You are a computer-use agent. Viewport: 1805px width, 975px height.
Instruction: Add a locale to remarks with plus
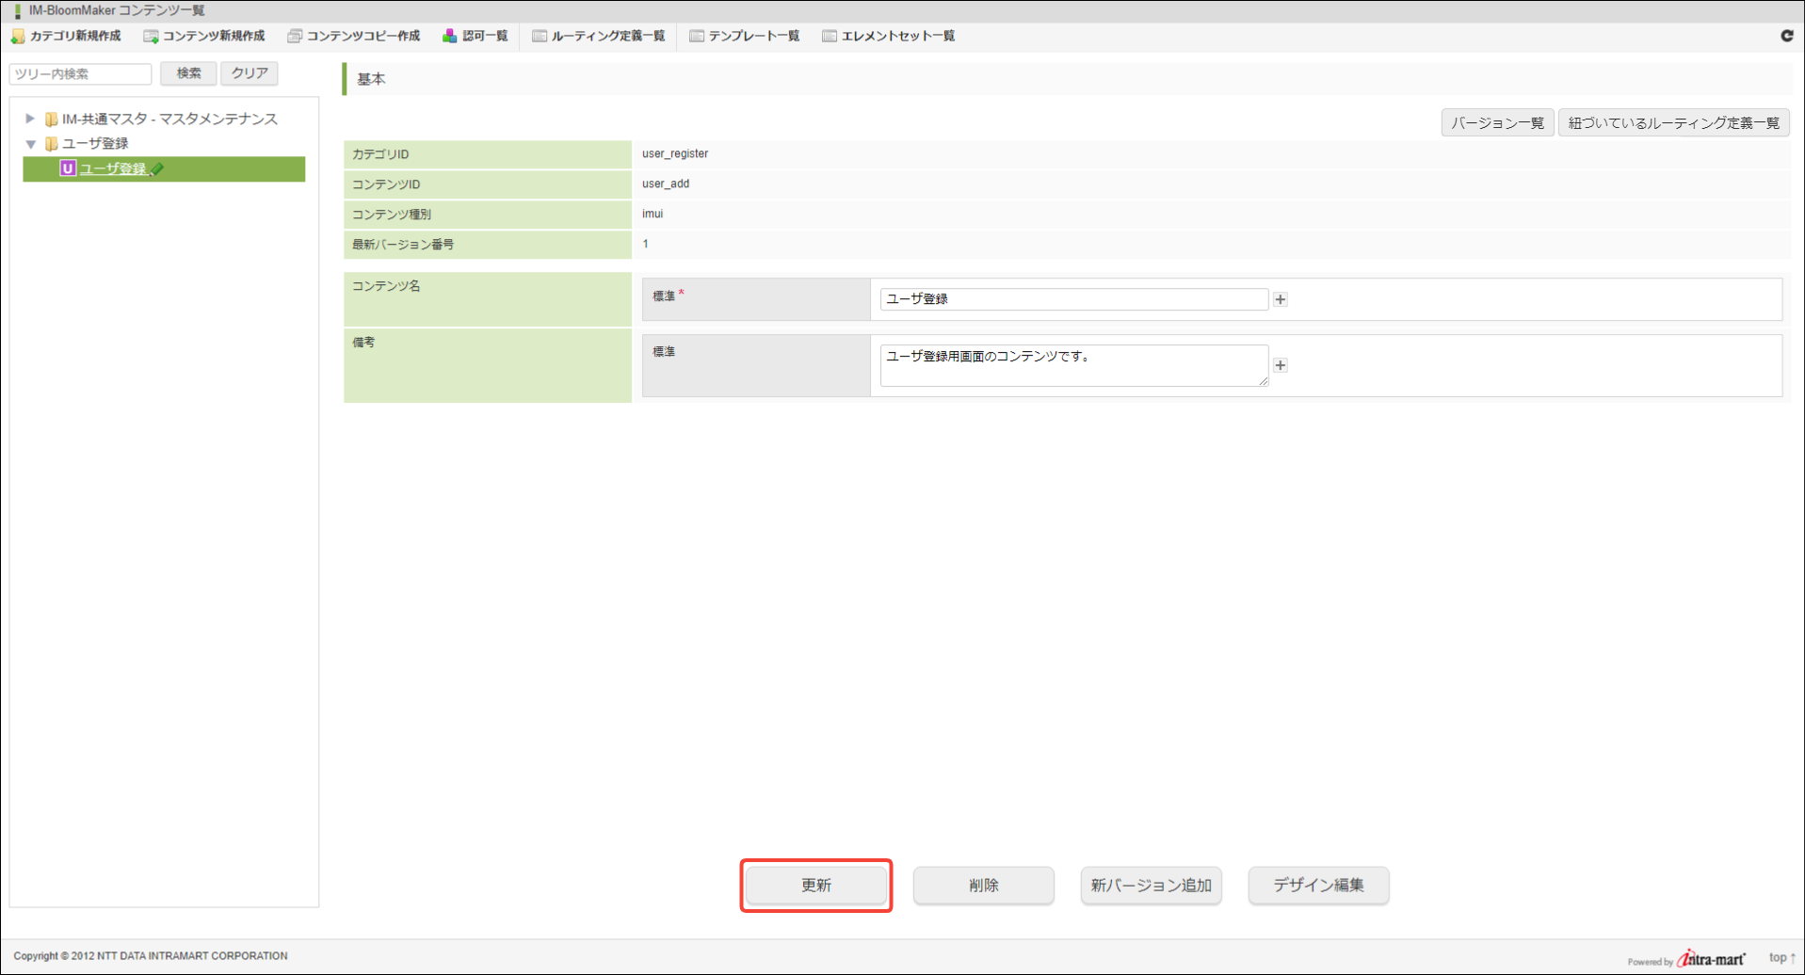[1281, 365]
